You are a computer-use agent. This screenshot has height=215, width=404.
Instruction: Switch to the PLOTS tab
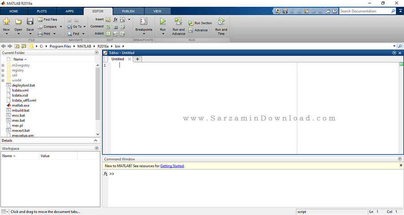[42, 11]
